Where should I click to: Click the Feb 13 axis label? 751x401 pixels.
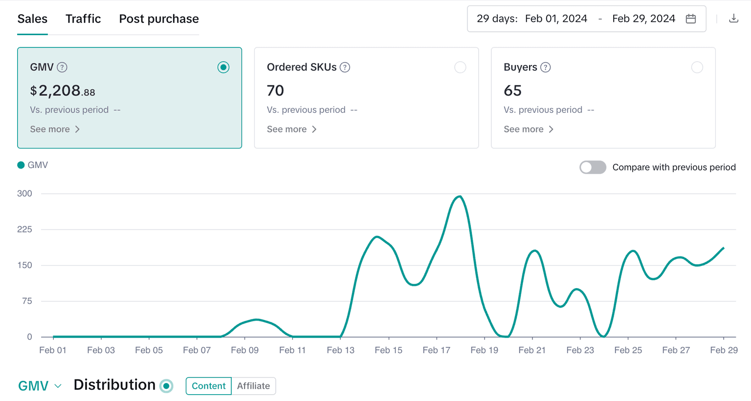click(340, 350)
